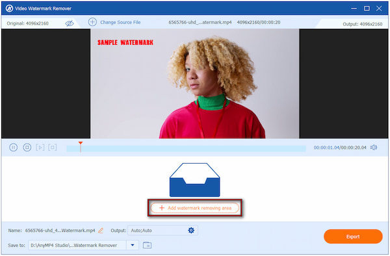Minimize the Video Watermark Remover window
390x256 pixels.
(x=354, y=8)
